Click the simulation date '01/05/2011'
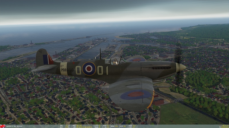The width and height of the screenshot is (229, 128). [x=225, y=127]
